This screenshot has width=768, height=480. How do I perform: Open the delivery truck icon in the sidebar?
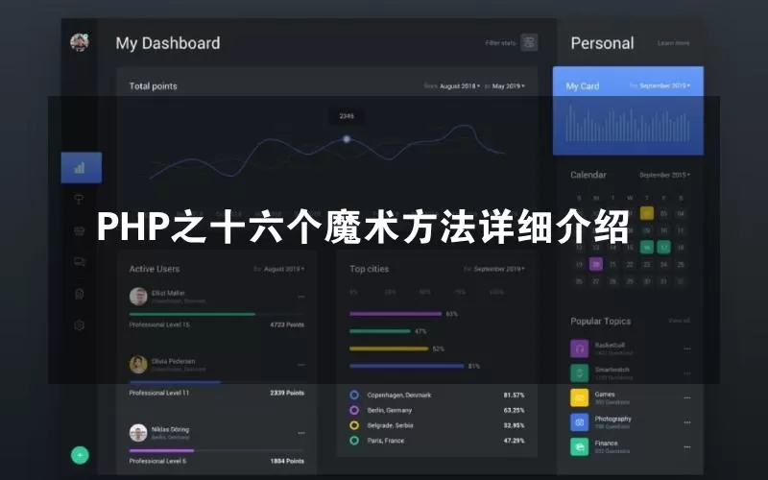coord(80,262)
